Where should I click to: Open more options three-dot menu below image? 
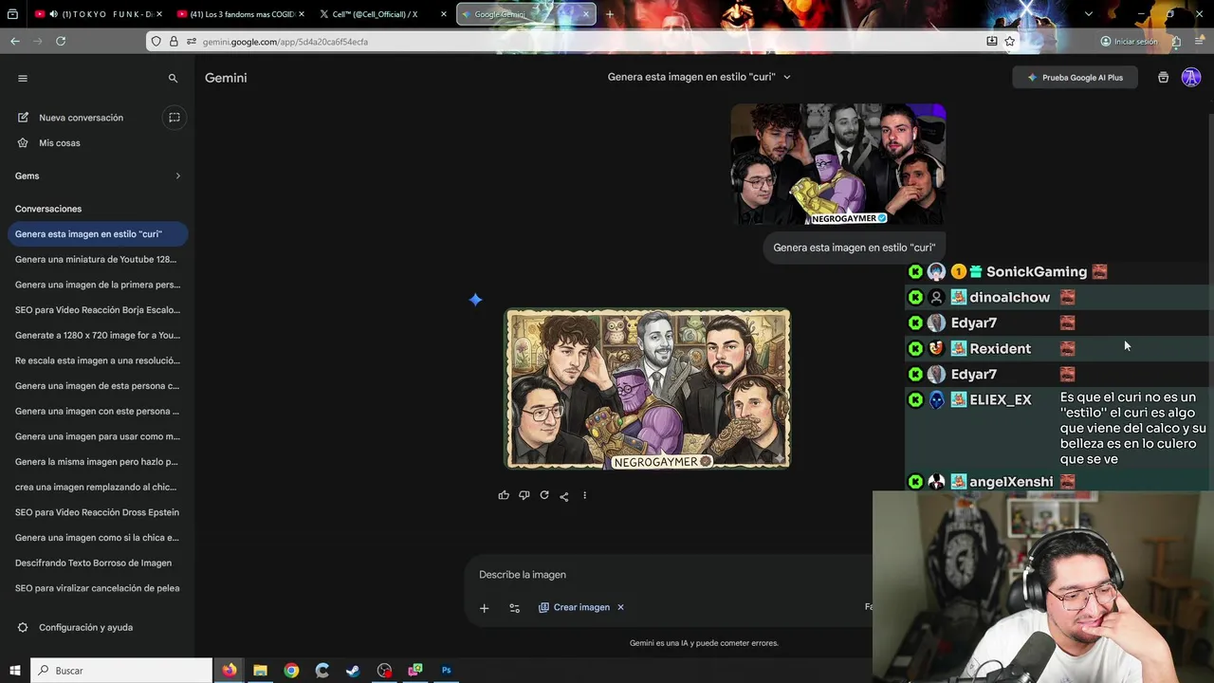pyautogui.click(x=584, y=495)
